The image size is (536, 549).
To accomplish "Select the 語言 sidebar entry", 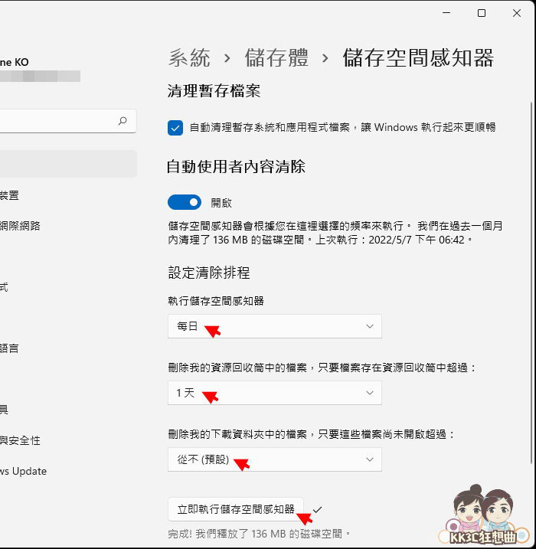I will coord(9,348).
